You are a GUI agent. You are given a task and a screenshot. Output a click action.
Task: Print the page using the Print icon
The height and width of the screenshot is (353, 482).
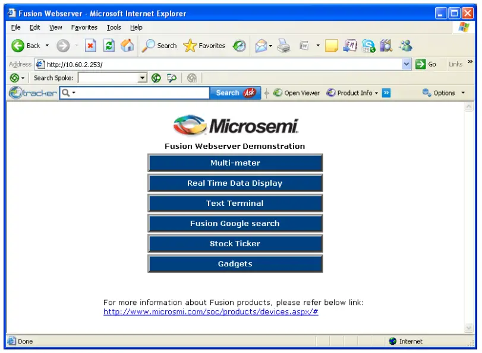[x=283, y=46]
